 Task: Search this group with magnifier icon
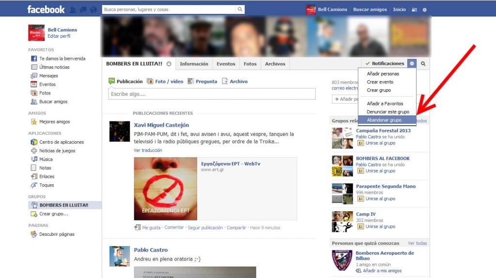click(x=423, y=64)
